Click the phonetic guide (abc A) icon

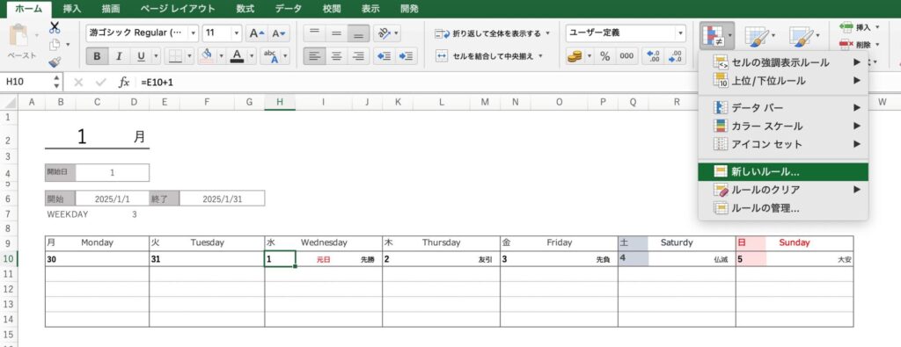click(270, 56)
